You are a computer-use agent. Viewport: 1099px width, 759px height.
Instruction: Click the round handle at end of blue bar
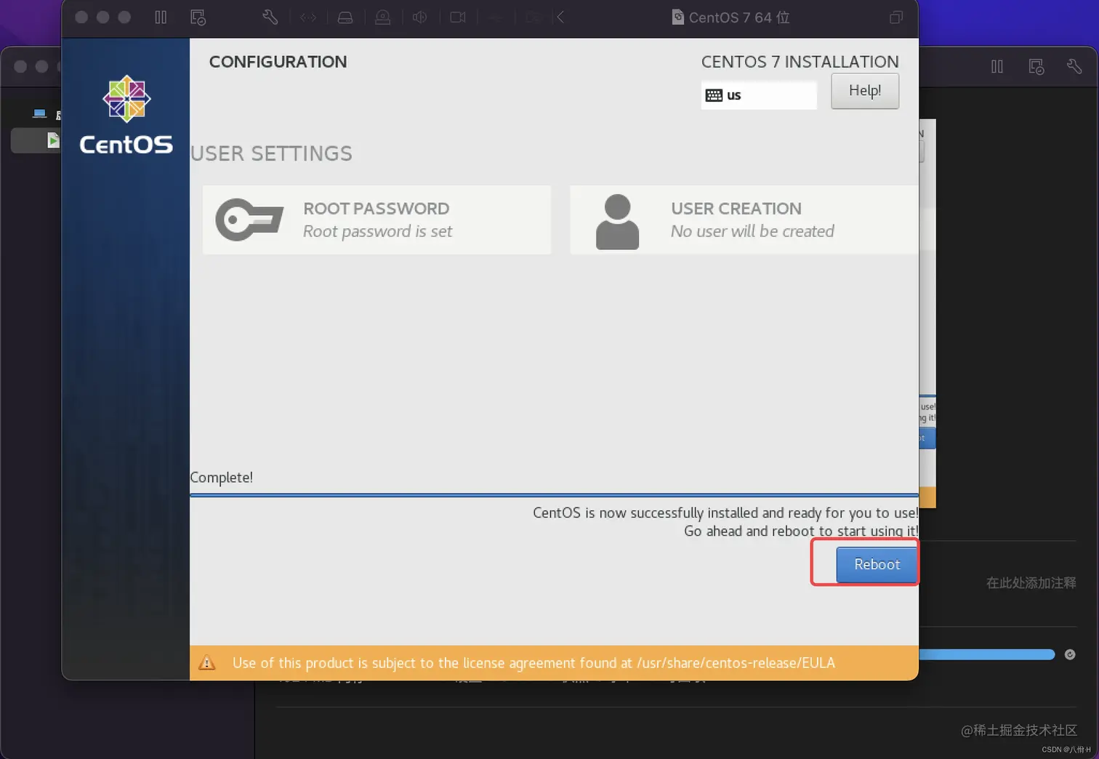(x=1070, y=654)
